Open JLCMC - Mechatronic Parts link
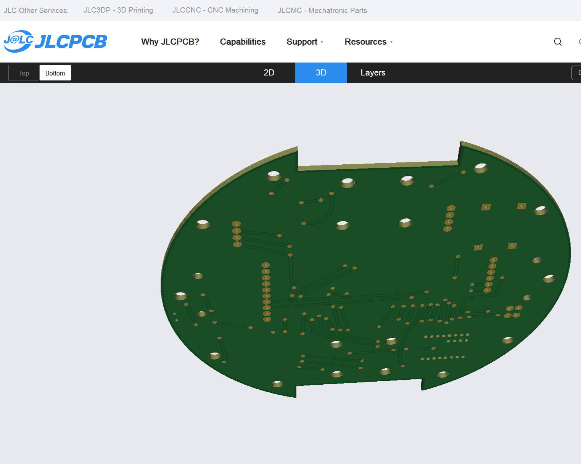This screenshot has width=581, height=464. pos(322,10)
